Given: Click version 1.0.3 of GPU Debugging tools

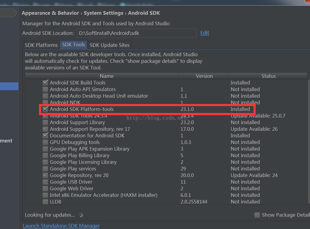Looking at the screenshot, I should click(x=186, y=142).
